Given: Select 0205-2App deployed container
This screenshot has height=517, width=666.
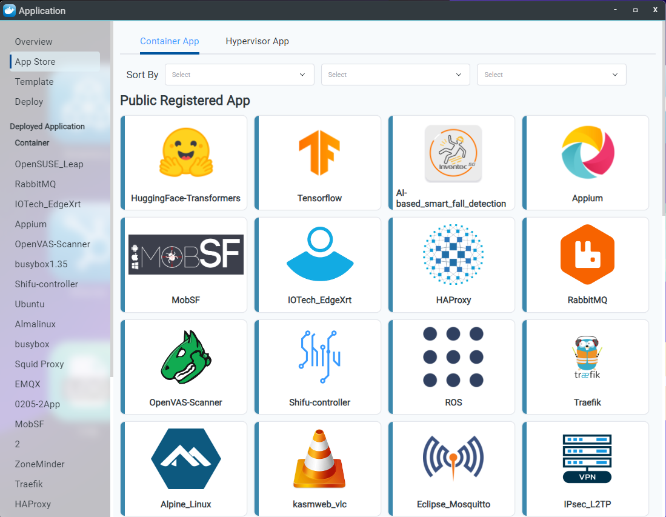Looking at the screenshot, I should pos(38,404).
